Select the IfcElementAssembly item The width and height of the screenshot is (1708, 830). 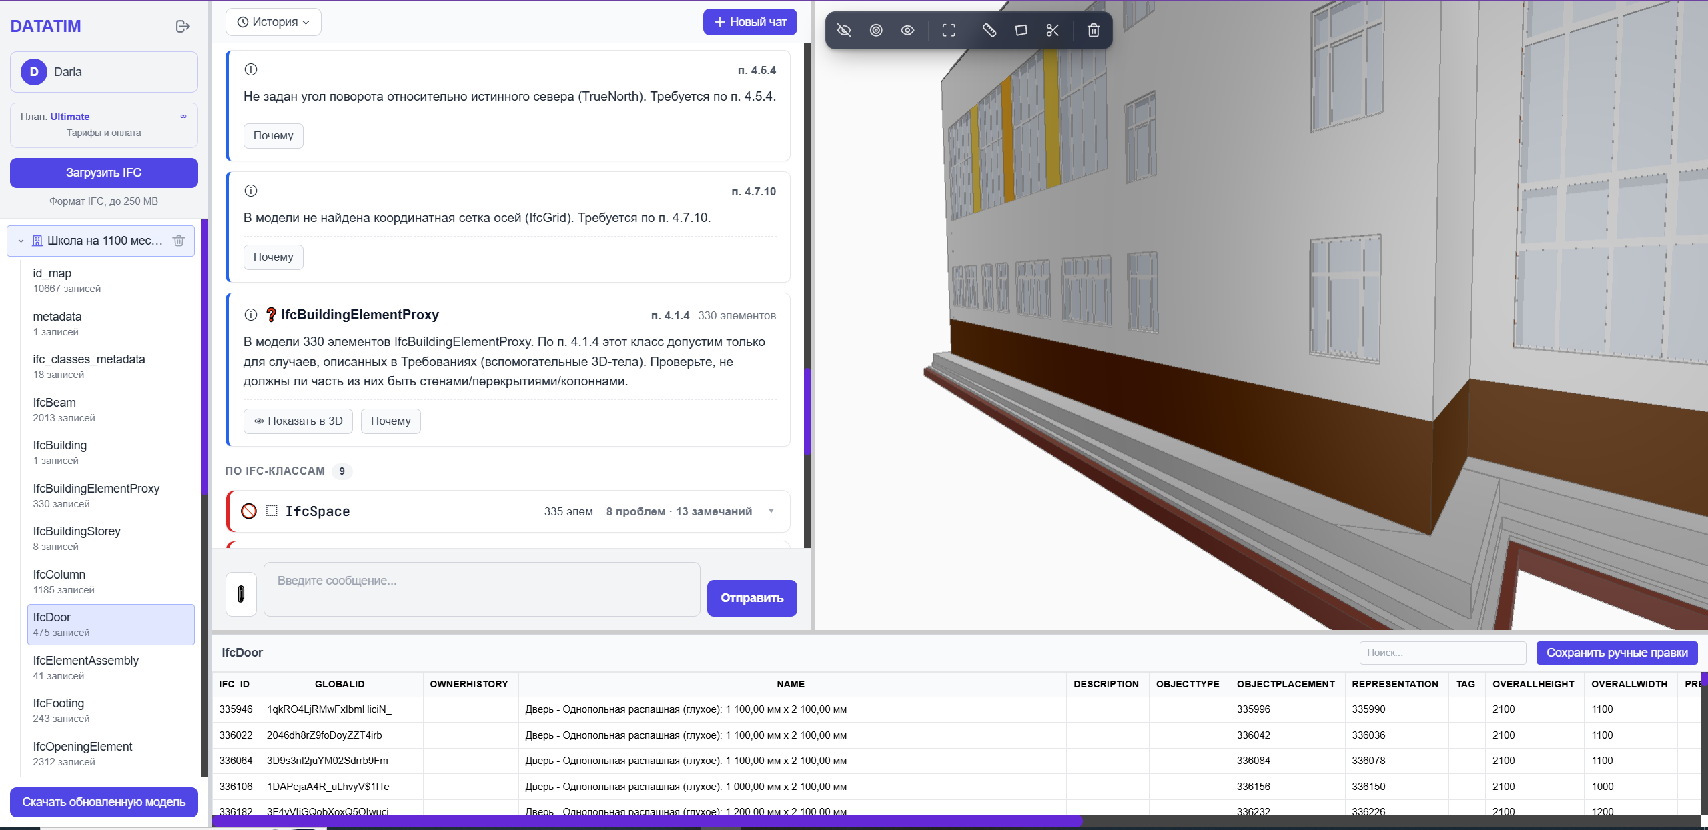[x=111, y=668]
